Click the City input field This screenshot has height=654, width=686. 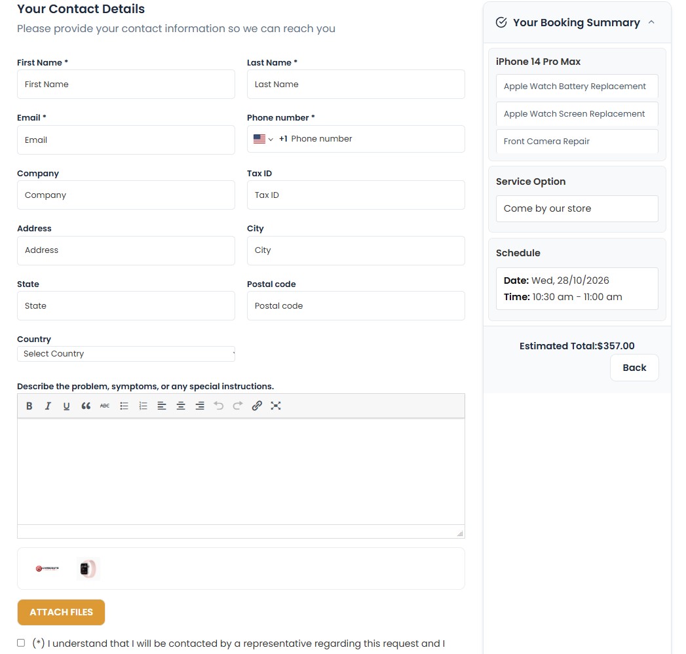pos(356,251)
